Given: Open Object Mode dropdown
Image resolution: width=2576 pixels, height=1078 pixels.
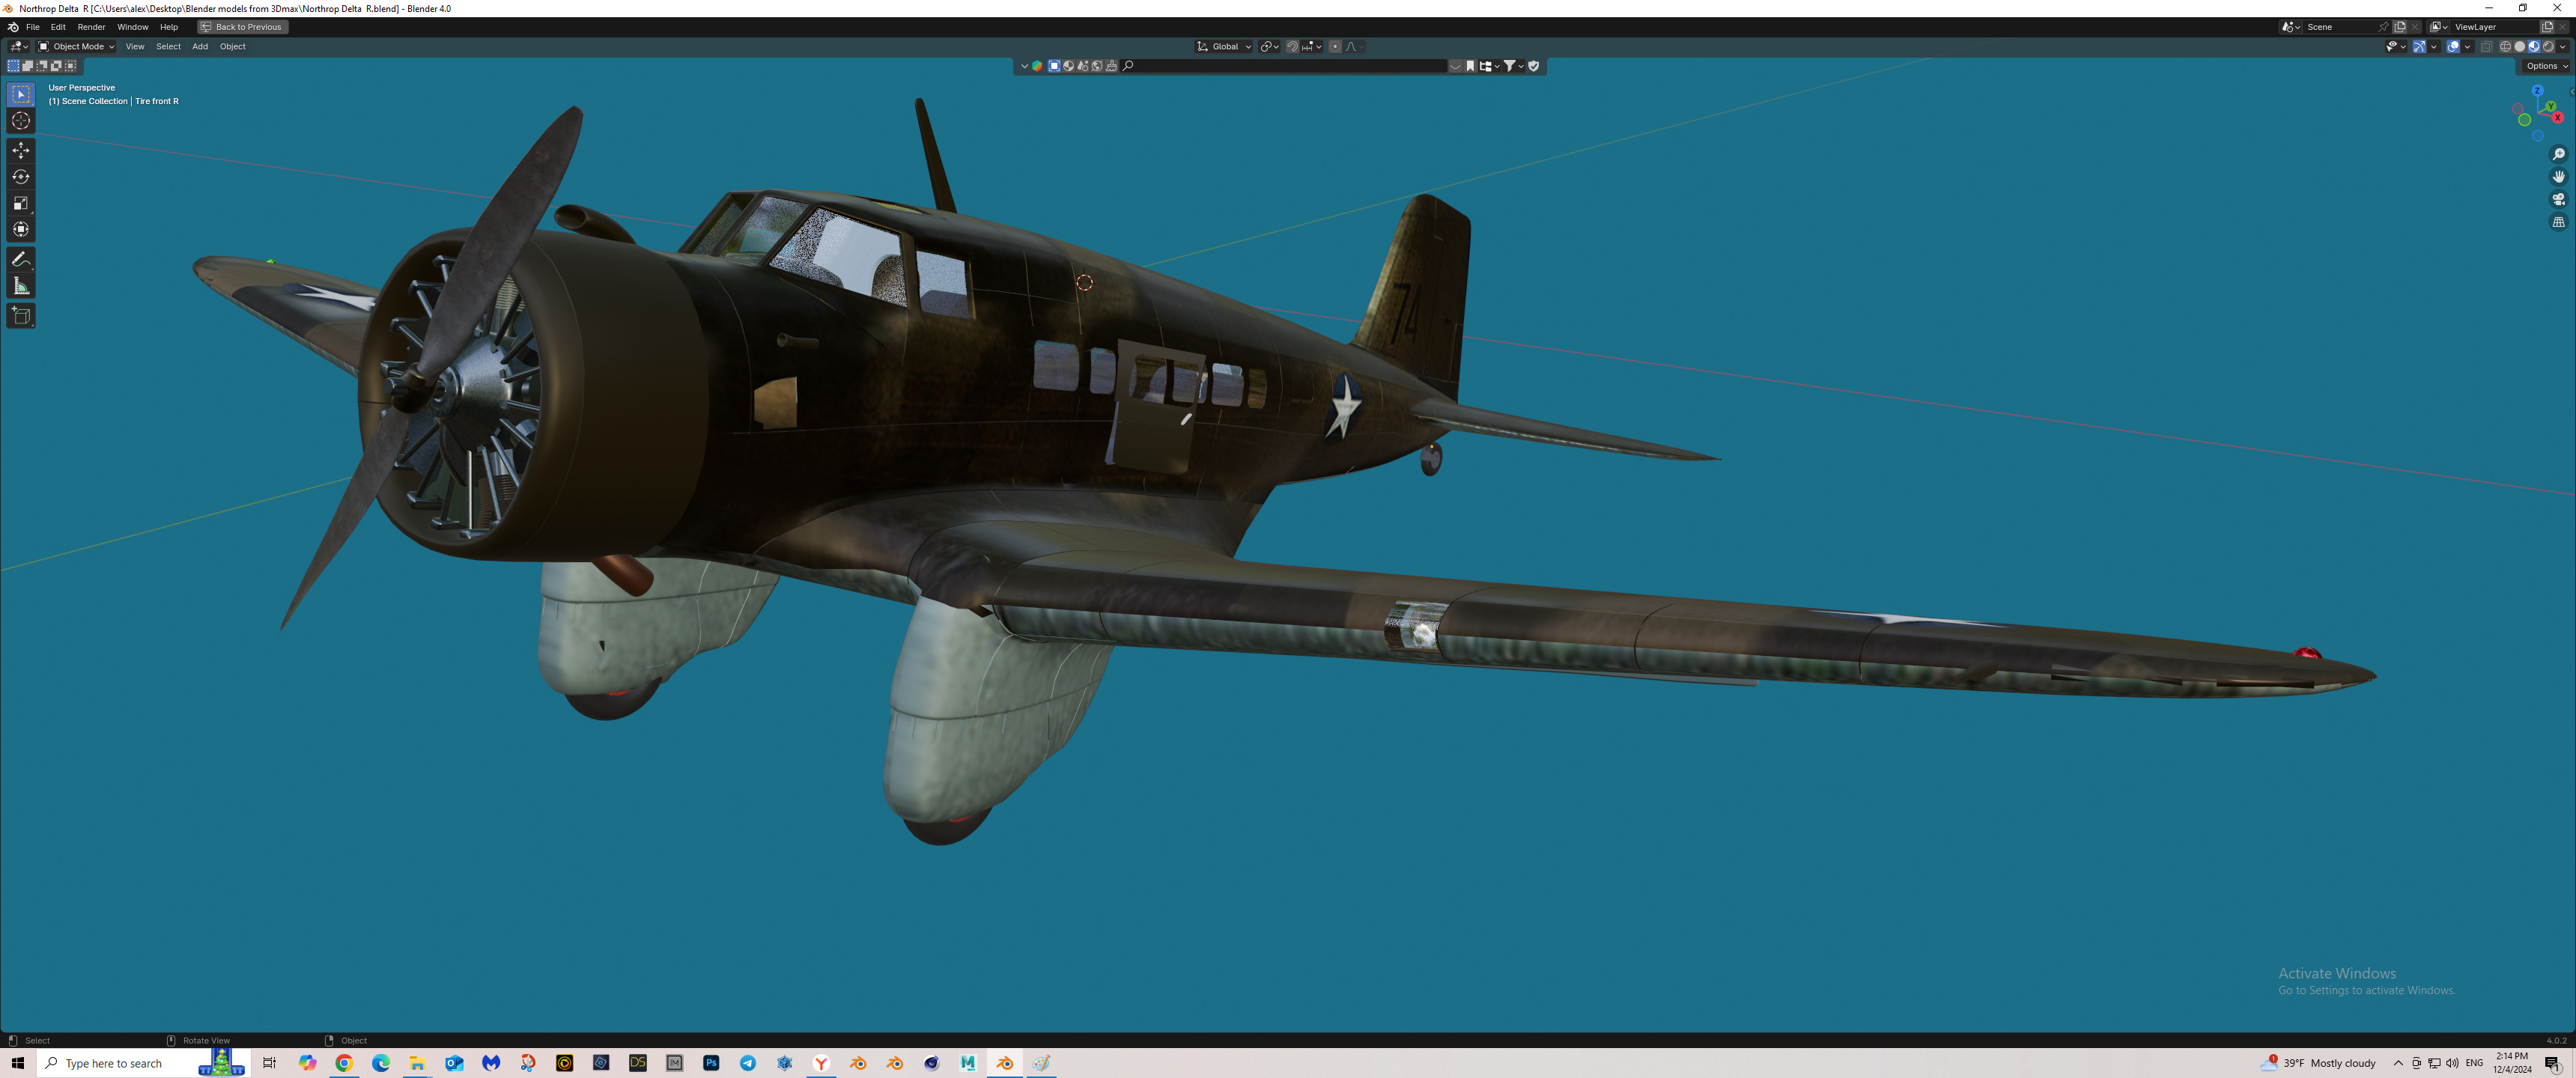Looking at the screenshot, I should [x=76, y=47].
